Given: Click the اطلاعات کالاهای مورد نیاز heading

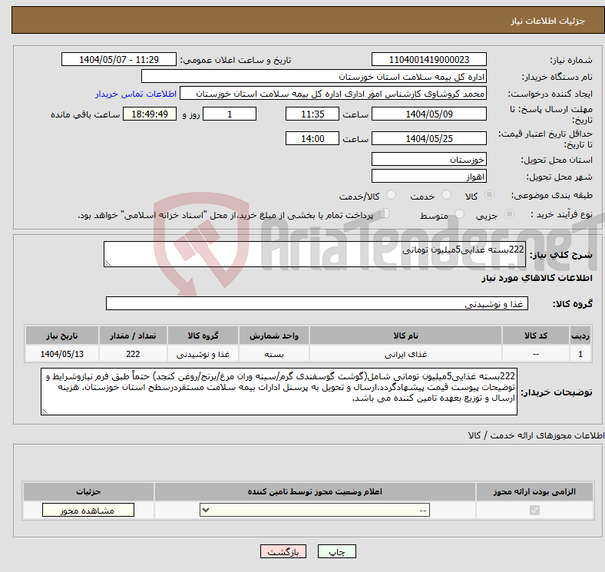Looking at the screenshot, I should pyautogui.click(x=537, y=278).
